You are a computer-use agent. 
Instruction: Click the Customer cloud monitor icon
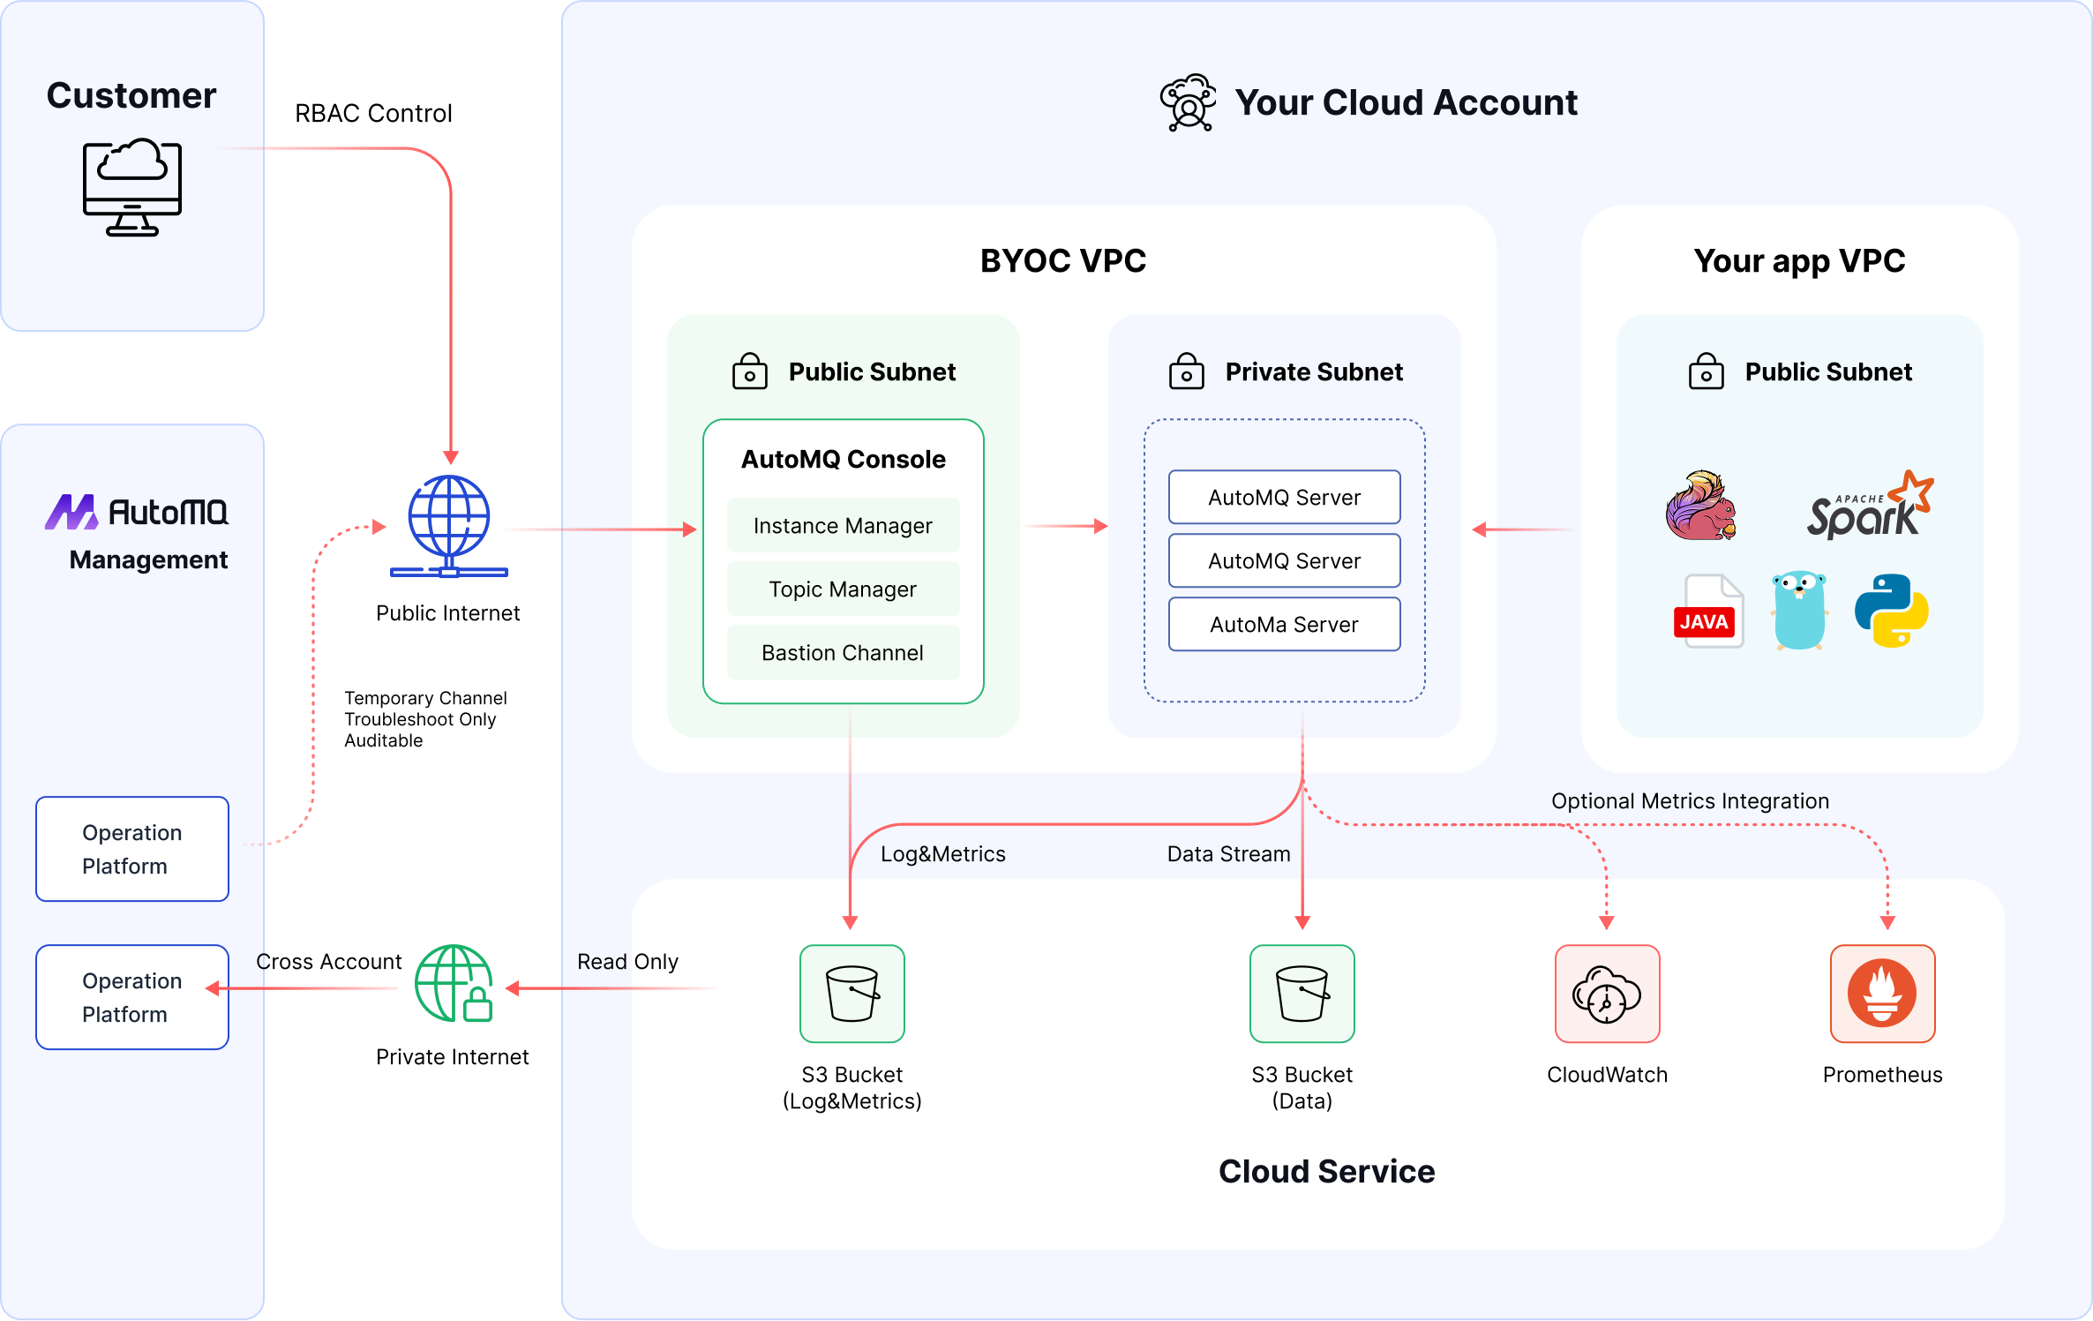(x=132, y=187)
